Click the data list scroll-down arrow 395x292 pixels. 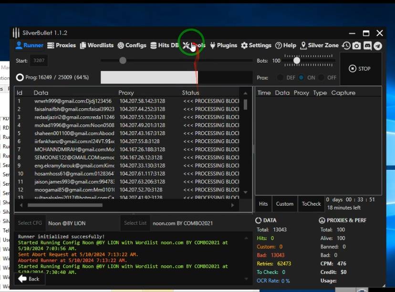click(245, 192)
